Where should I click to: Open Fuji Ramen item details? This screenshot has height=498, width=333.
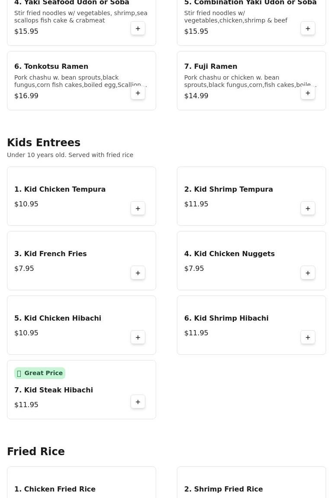(211, 66)
